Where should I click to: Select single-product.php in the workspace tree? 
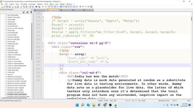[14, 68]
